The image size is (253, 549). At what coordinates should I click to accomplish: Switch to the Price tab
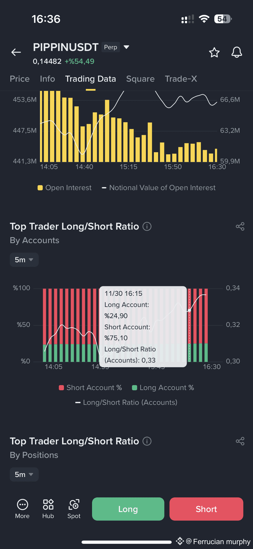click(20, 79)
